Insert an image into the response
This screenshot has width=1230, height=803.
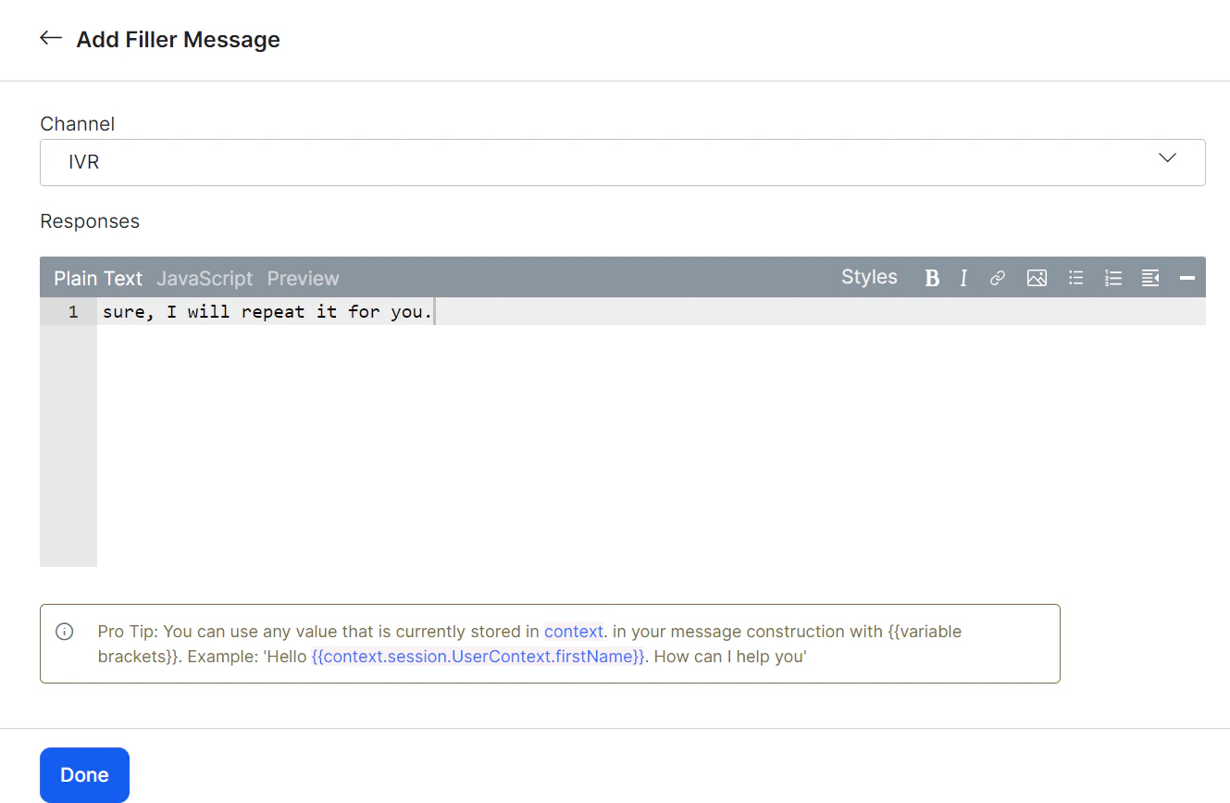(1037, 277)
